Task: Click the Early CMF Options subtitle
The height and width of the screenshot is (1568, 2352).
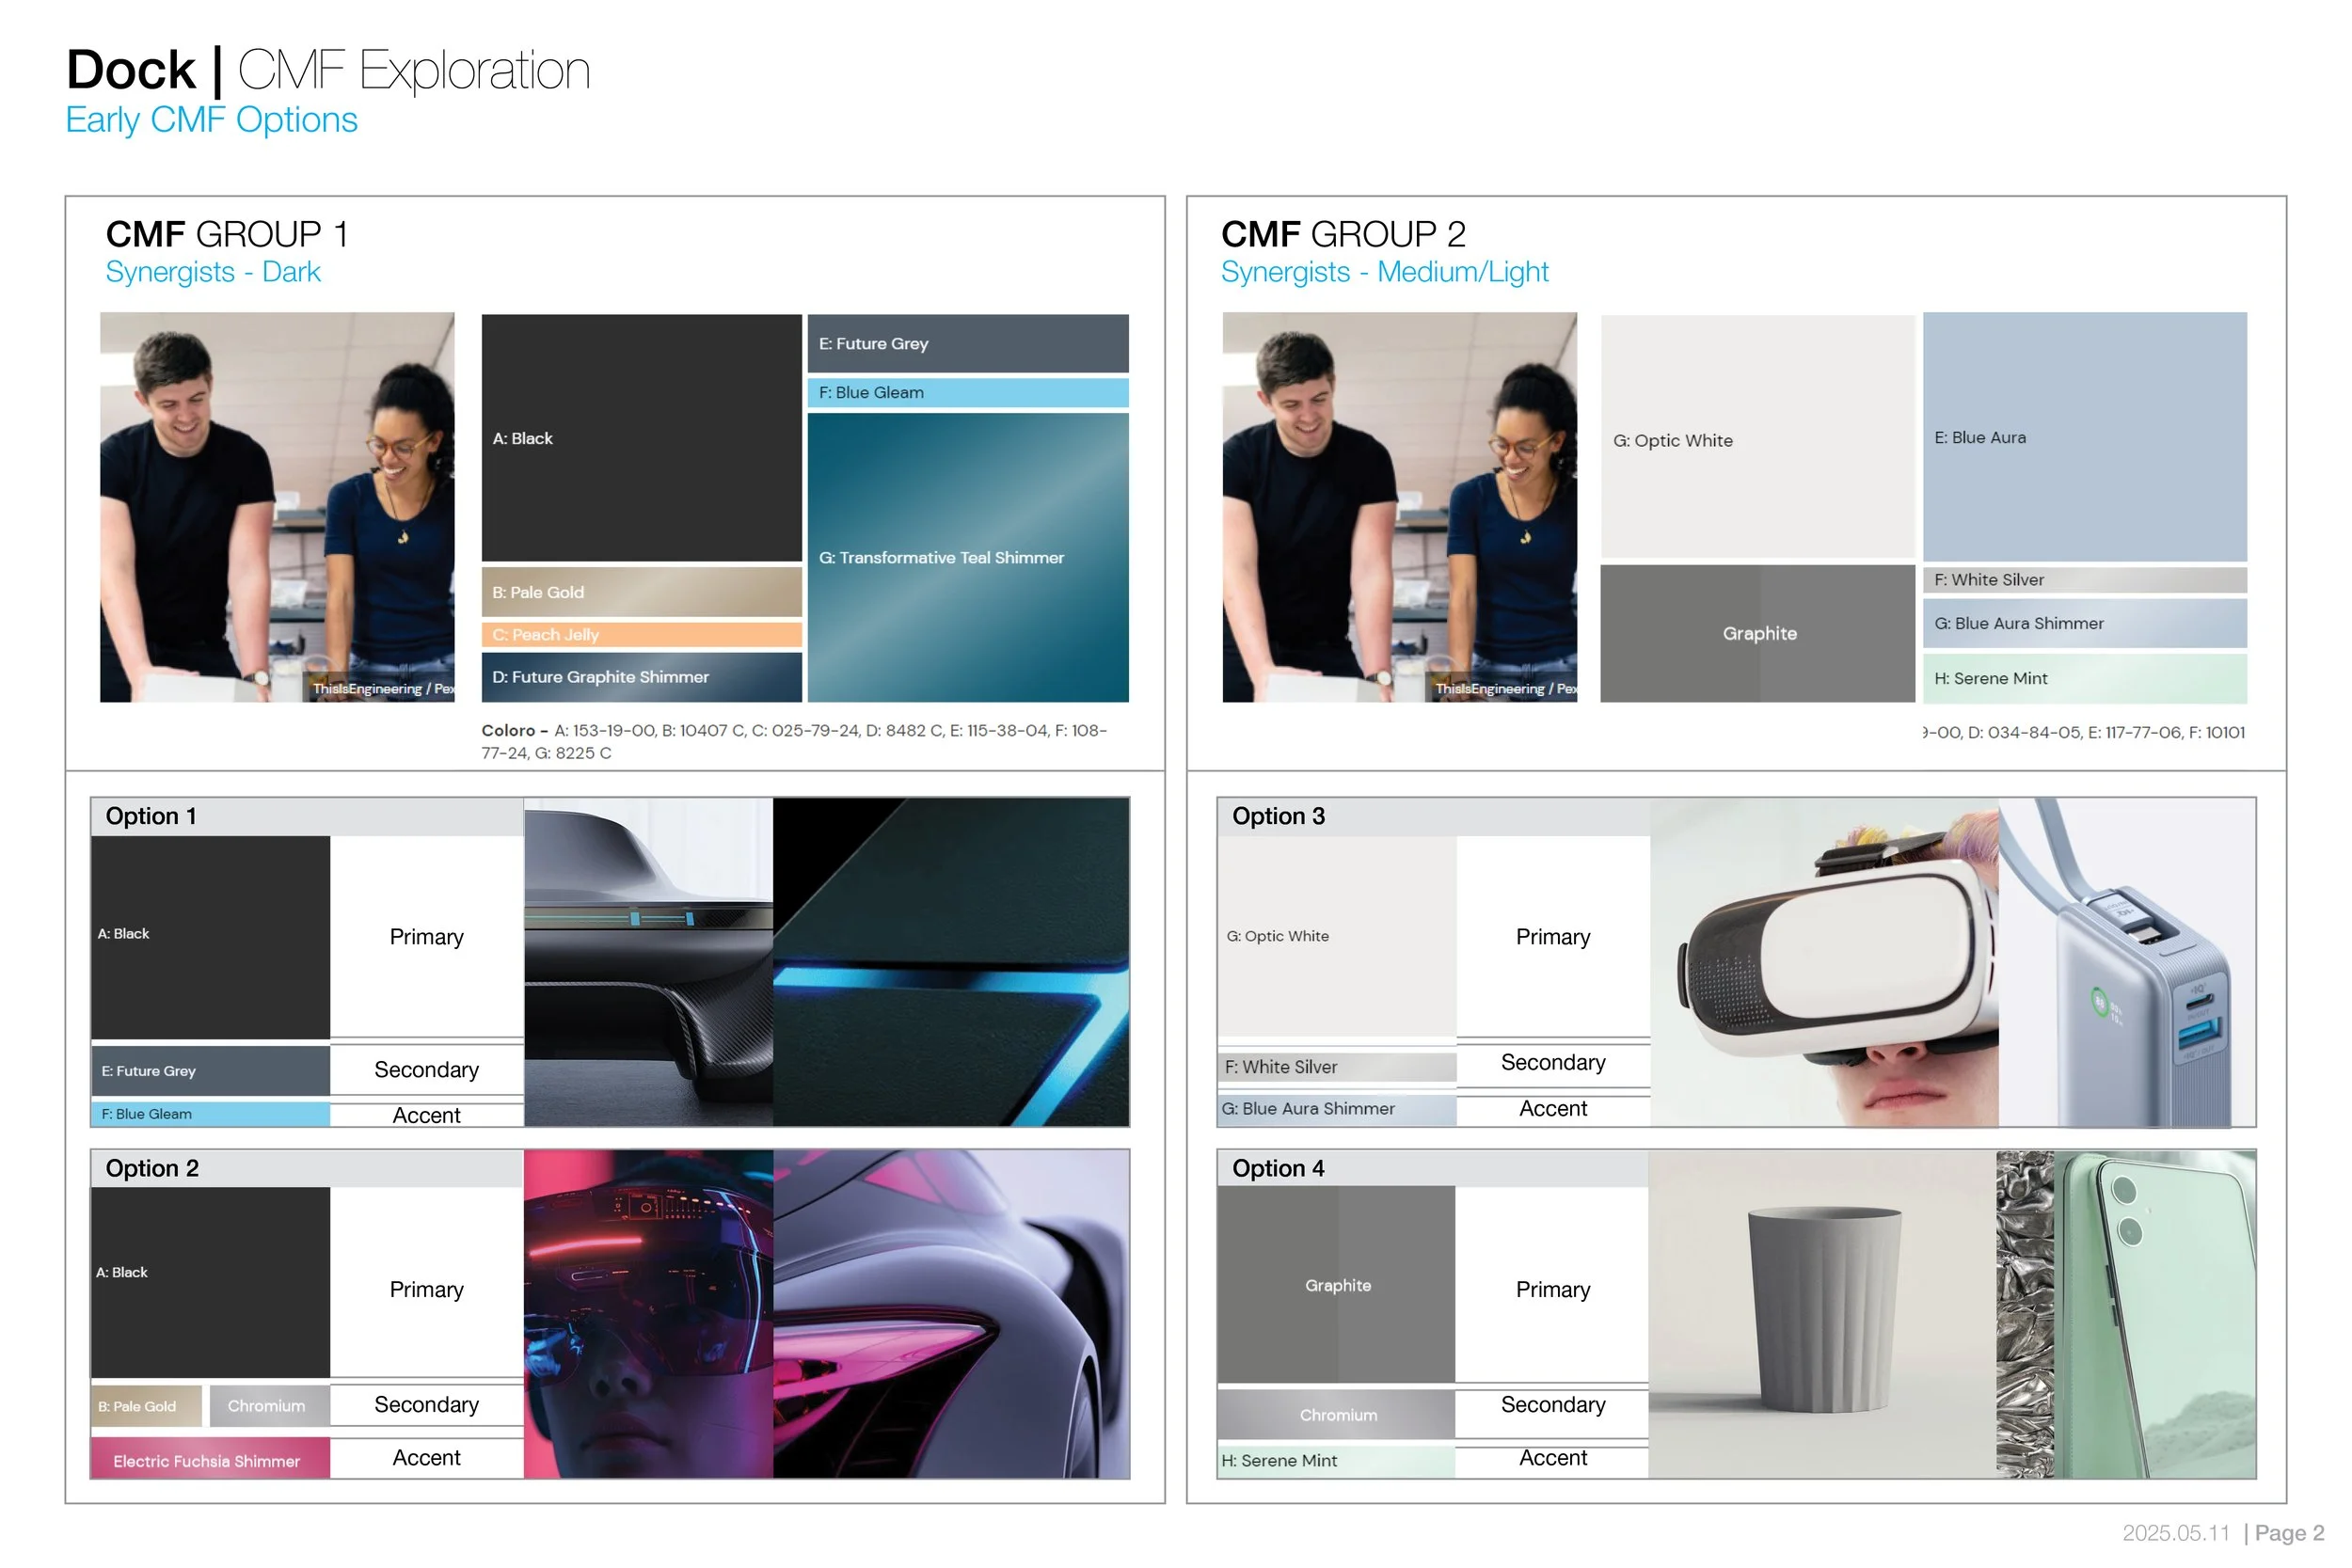Action: click(x=211, y=120)
